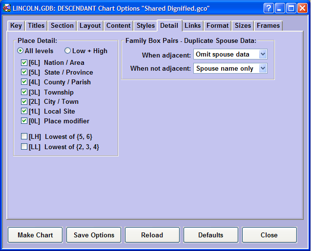
Task: Open the Frames tab
Action: tap(268, 26)
